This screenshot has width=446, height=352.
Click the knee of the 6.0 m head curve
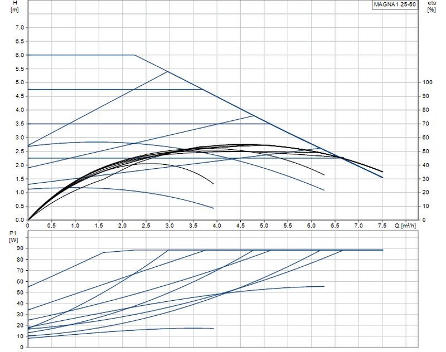pos(135,55)
